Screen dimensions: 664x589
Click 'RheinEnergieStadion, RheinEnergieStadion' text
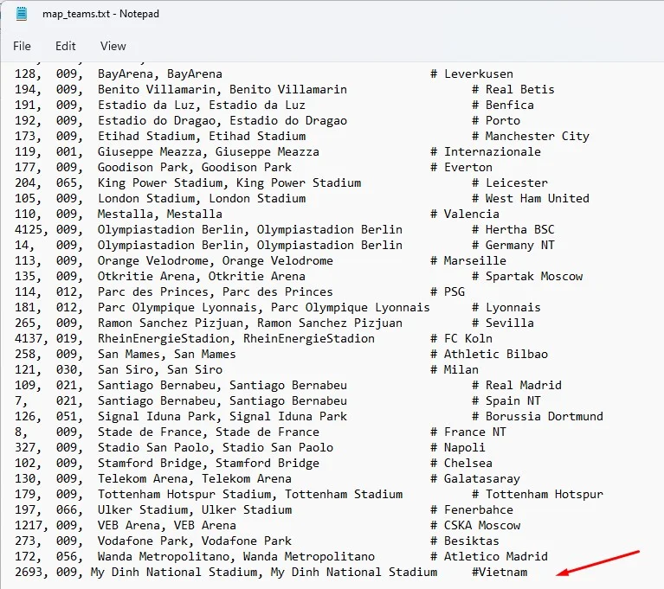coord(236,338)
